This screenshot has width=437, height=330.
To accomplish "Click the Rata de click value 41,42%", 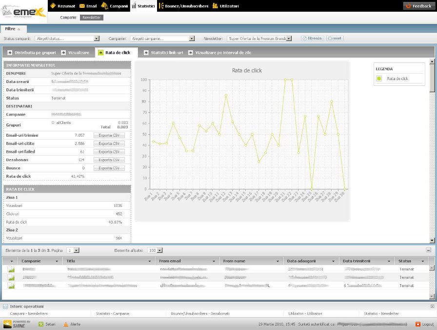I will coord(78,176).
